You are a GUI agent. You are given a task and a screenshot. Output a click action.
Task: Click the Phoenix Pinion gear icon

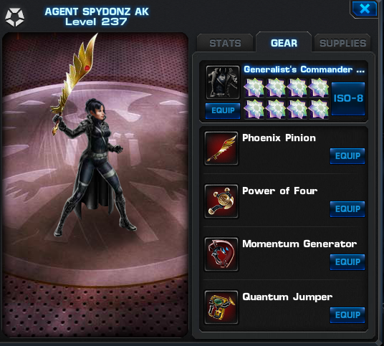(x=221, y=148)
